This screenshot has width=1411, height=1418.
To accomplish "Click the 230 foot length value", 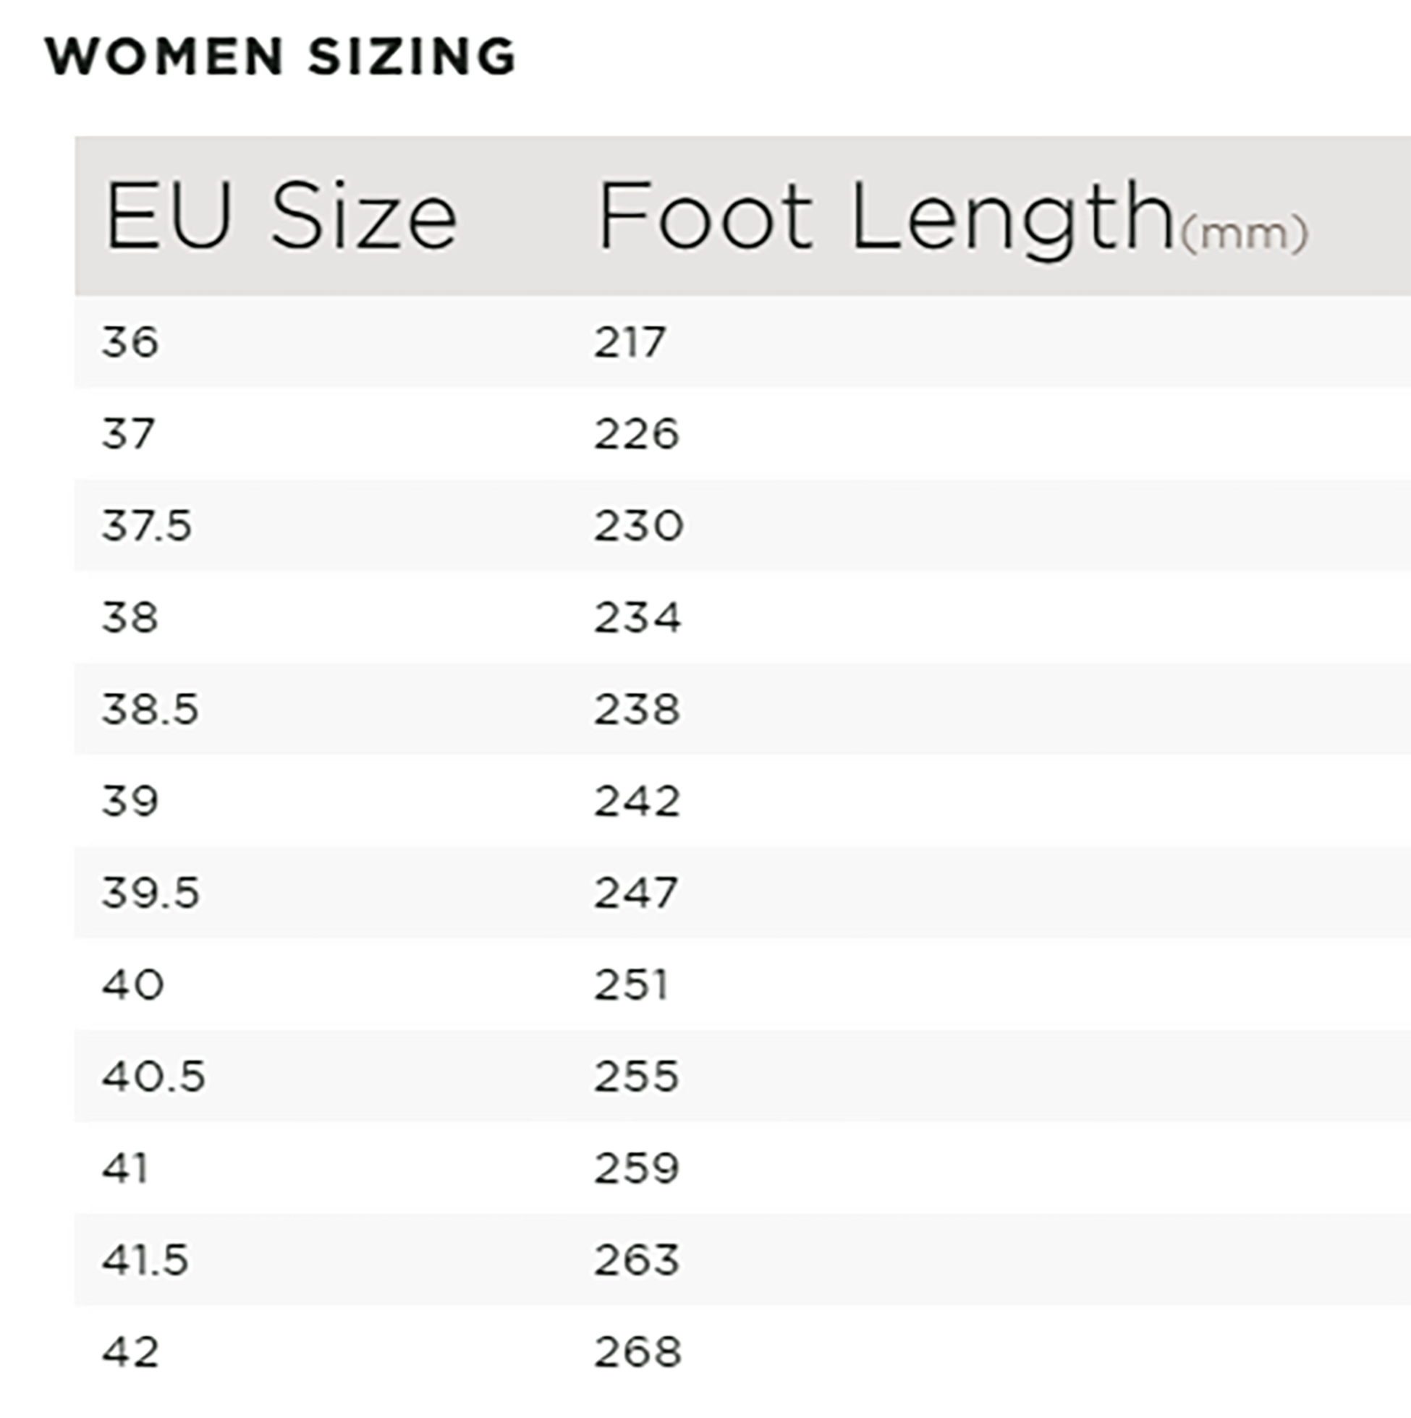I will [638, 526].
